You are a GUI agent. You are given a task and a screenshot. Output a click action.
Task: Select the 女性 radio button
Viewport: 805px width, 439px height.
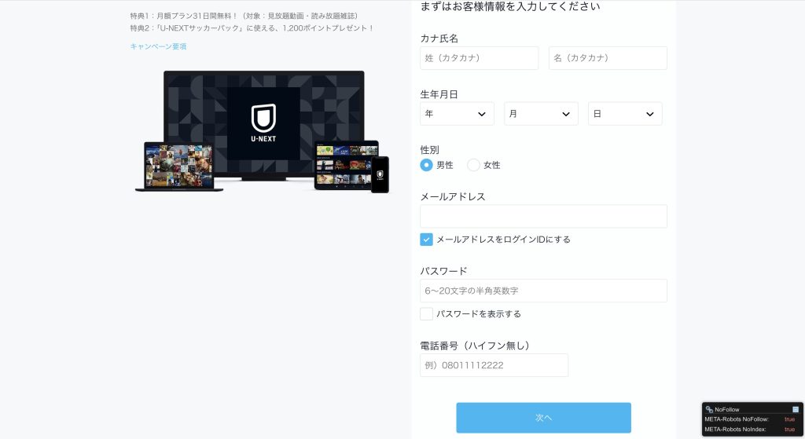[x=473, y=165]
